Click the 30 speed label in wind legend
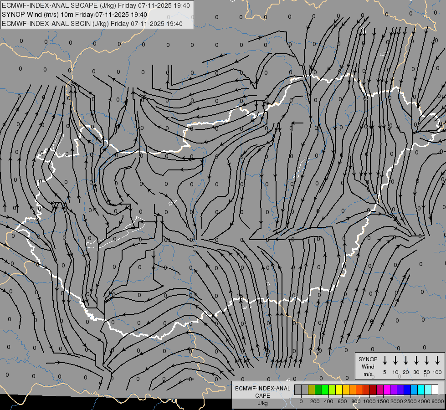Image resolution: width=446 pixels, height=410 pixels. 416,372
